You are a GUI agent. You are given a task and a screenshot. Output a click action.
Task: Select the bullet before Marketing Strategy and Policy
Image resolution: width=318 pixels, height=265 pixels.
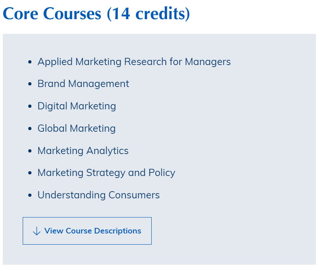(30, 173)
